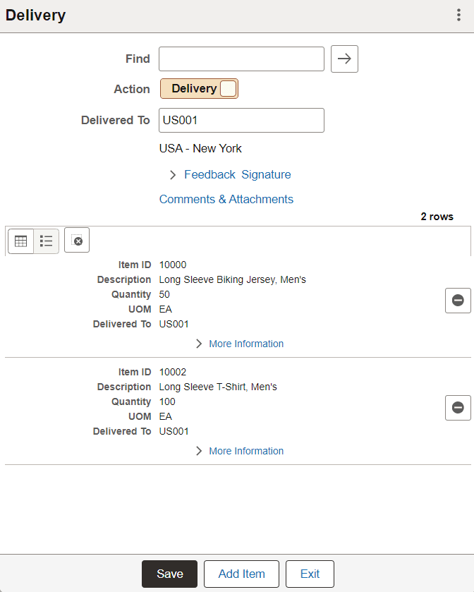Open Comments & Attachments
Screen dimensions: 474x592
tap(226, 199)
